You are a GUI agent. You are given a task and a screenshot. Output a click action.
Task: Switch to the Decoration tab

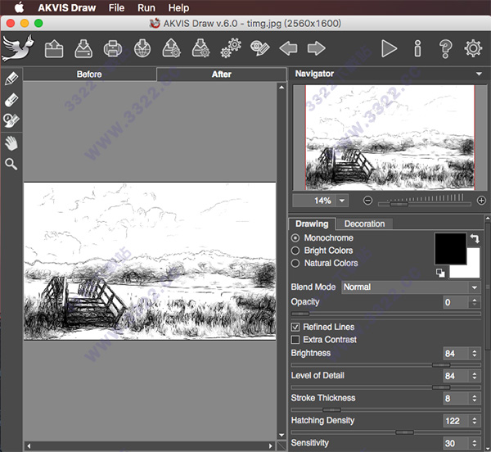(364, 224)
